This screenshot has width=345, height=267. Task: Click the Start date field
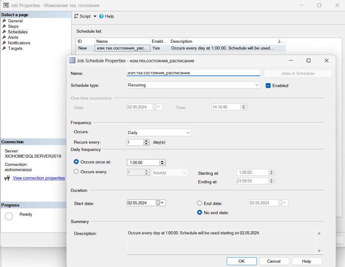pyautogui.click(x=141, y=203)
